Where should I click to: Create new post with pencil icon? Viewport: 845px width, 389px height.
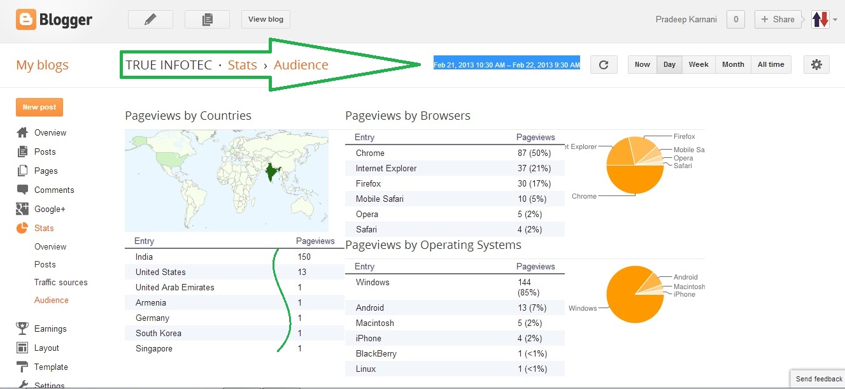tap(150, 20)
